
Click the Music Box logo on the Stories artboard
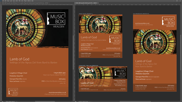pos(168,22)
